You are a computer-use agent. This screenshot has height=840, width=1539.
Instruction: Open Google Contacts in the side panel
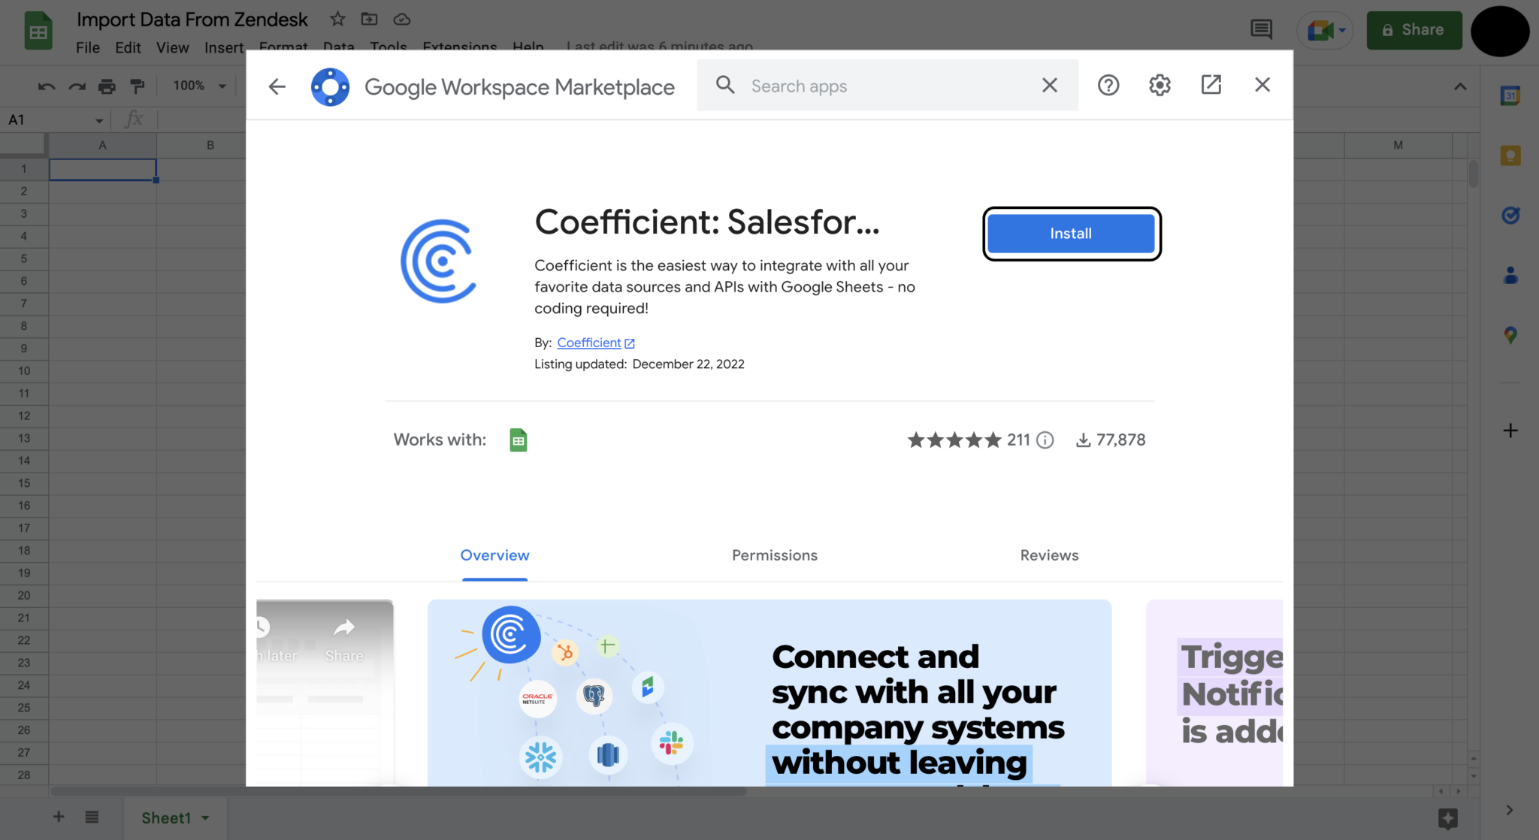pos(1510,276)
